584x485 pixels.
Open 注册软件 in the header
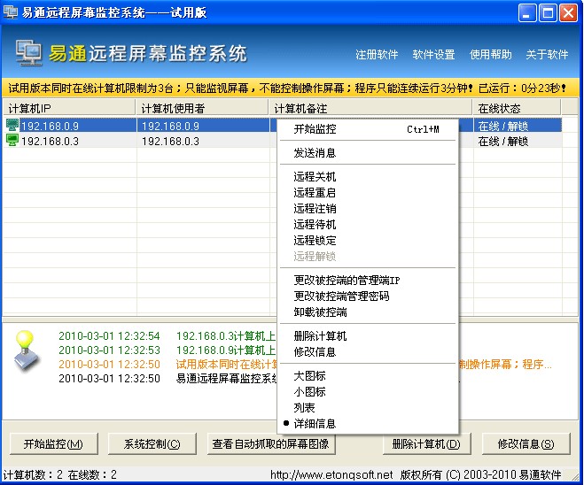click(377, 55)
